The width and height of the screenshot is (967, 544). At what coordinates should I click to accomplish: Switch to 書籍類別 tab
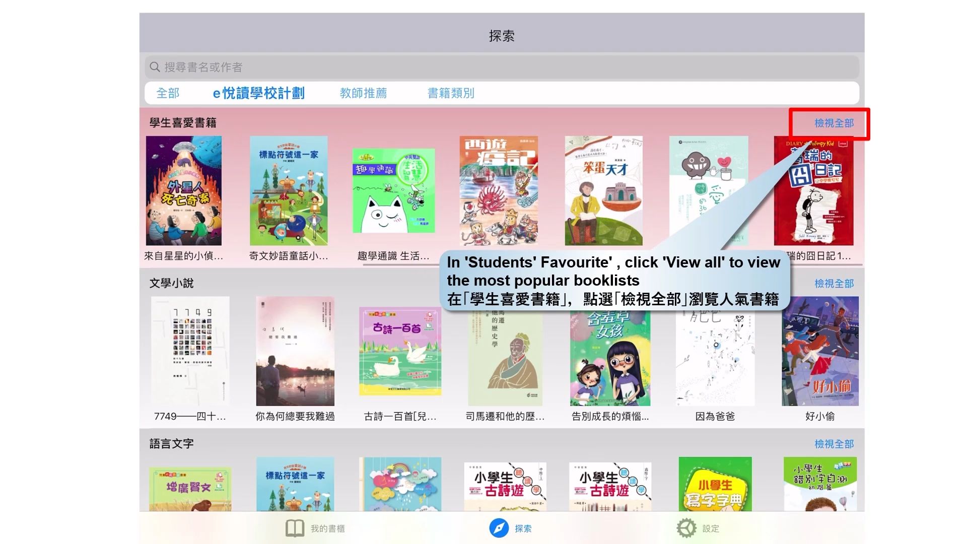451,93
